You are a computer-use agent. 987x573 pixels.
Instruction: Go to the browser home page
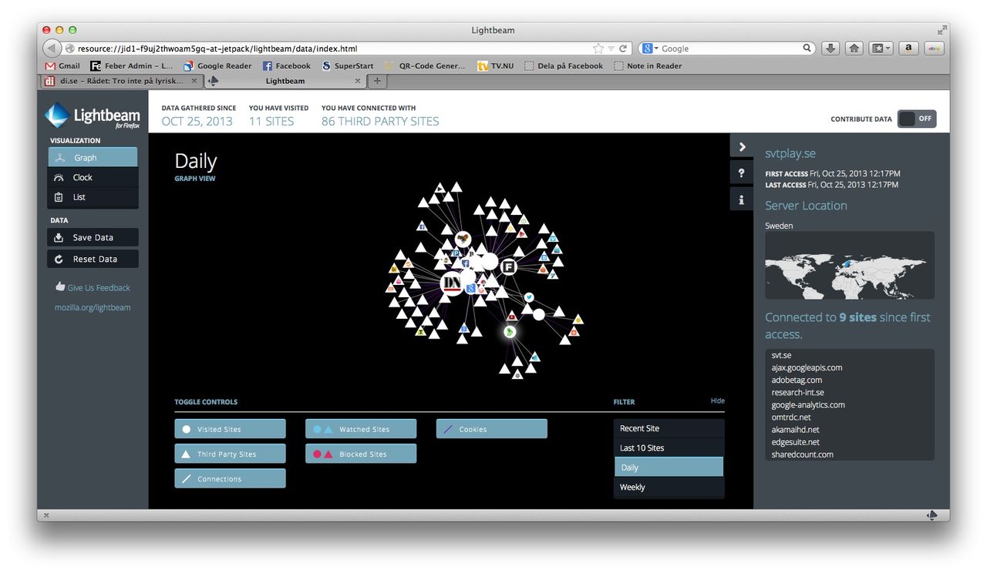(x=854, y=48)
